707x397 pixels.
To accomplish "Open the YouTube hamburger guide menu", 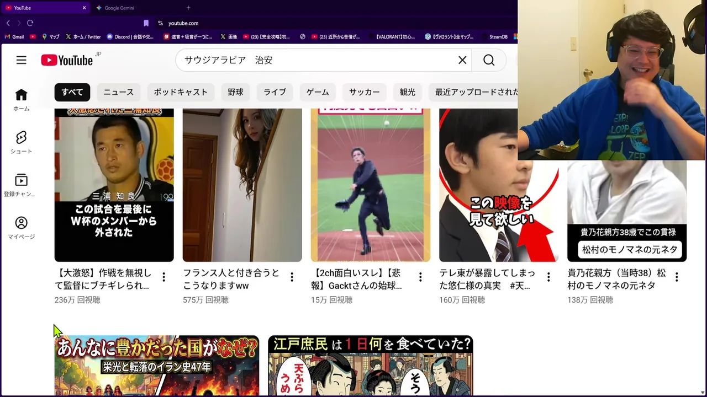I will coord(21,60).
